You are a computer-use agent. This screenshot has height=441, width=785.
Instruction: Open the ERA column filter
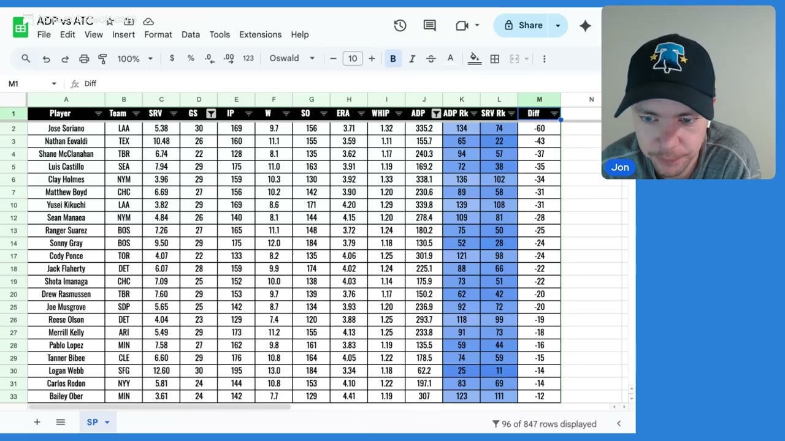361,114
